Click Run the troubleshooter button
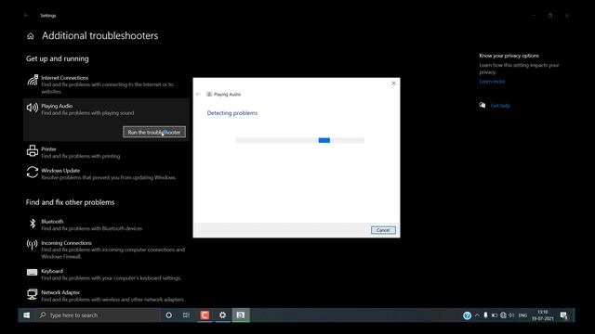This screenshot has height=334, width=595. [154, 132]
